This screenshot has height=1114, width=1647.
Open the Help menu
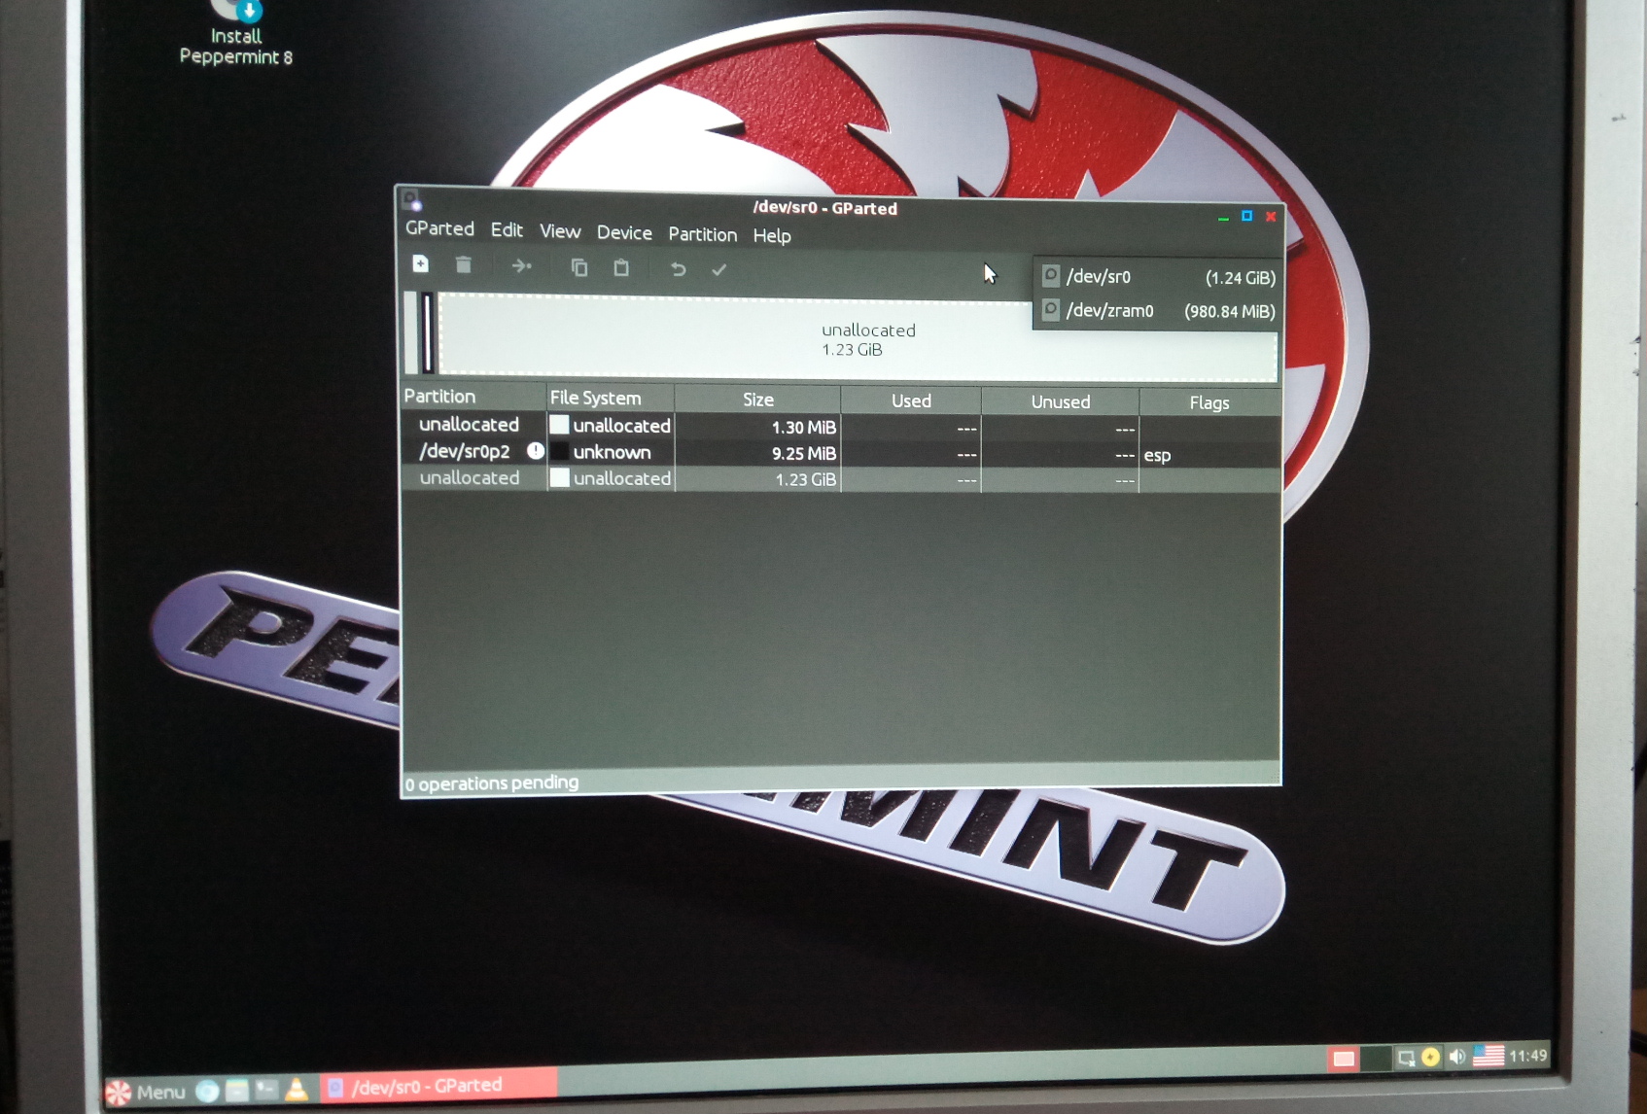click(x=772, y=235)
